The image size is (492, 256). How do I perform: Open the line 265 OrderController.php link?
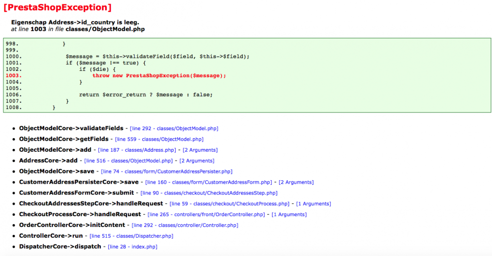pos(206,215)
